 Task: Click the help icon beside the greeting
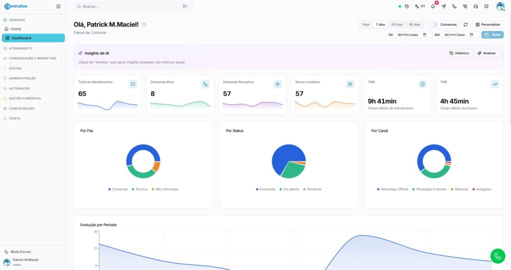144,24
